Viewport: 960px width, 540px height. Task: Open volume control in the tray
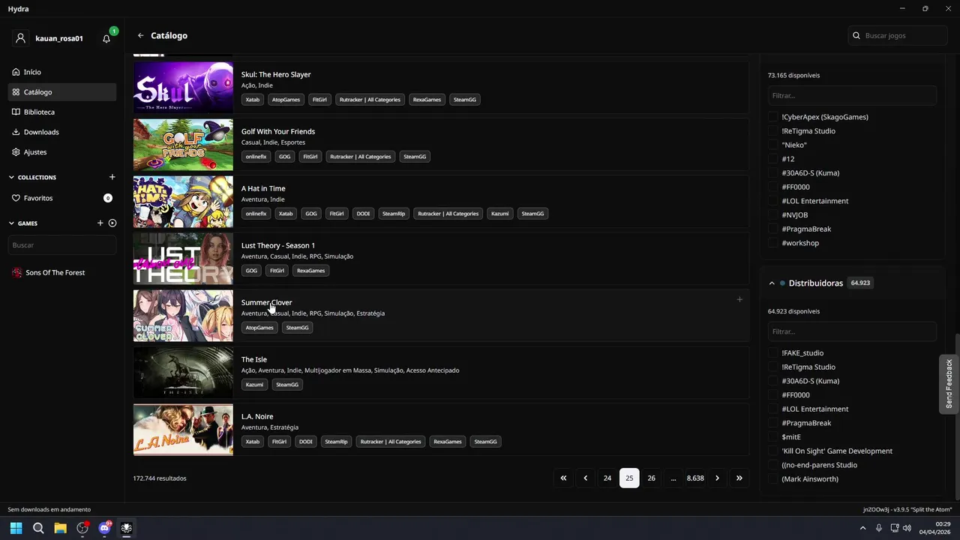tap(907, 528)
